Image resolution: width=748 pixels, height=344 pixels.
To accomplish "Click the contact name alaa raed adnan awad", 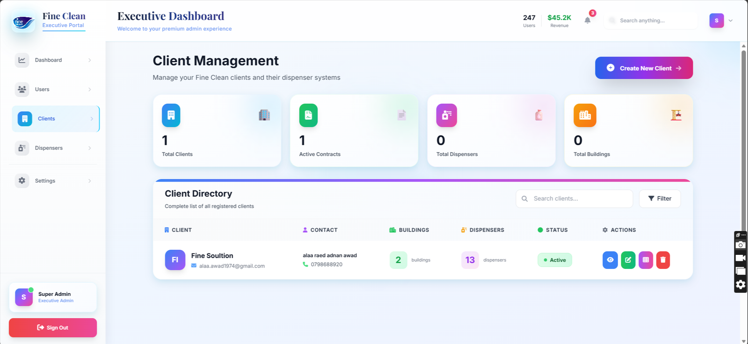I will (x=330, y=255).
